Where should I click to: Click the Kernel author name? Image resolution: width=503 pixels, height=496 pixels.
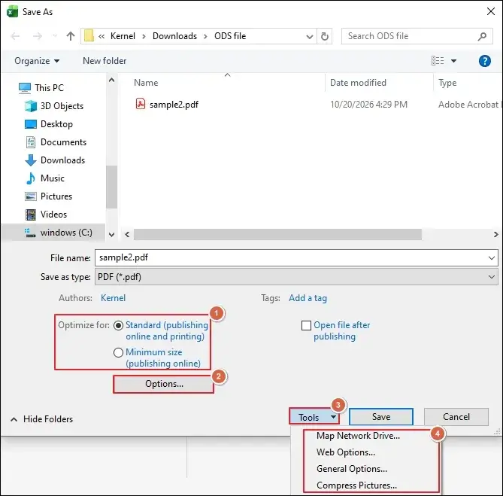click(x=113, y=298)
